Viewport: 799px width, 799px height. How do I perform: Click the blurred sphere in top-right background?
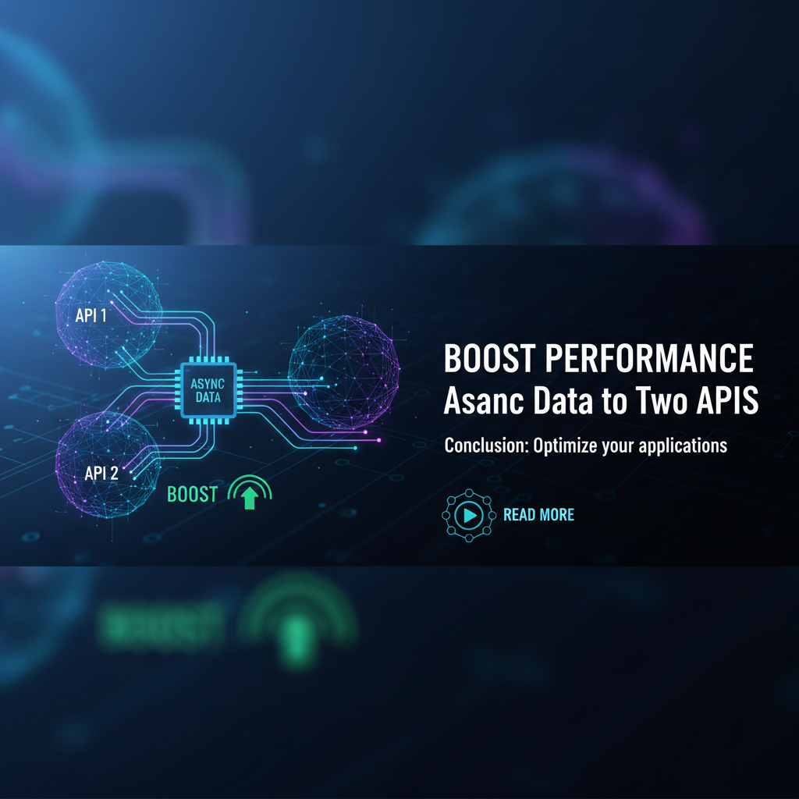[562, 195]
